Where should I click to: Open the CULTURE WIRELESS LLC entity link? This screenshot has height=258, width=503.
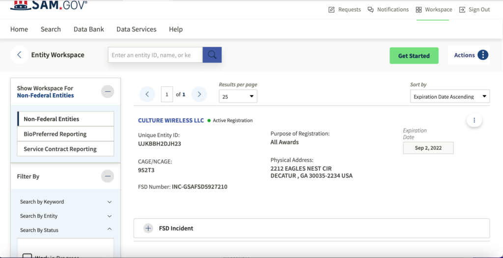(171, 121)
